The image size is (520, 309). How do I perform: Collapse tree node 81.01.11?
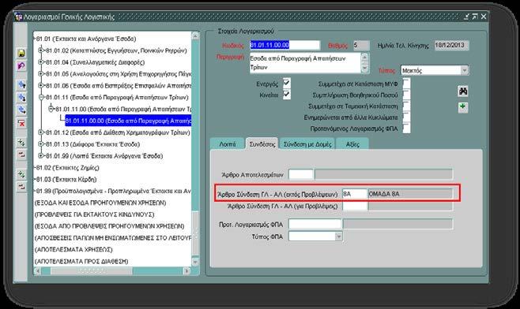click(x=41, y=97)
